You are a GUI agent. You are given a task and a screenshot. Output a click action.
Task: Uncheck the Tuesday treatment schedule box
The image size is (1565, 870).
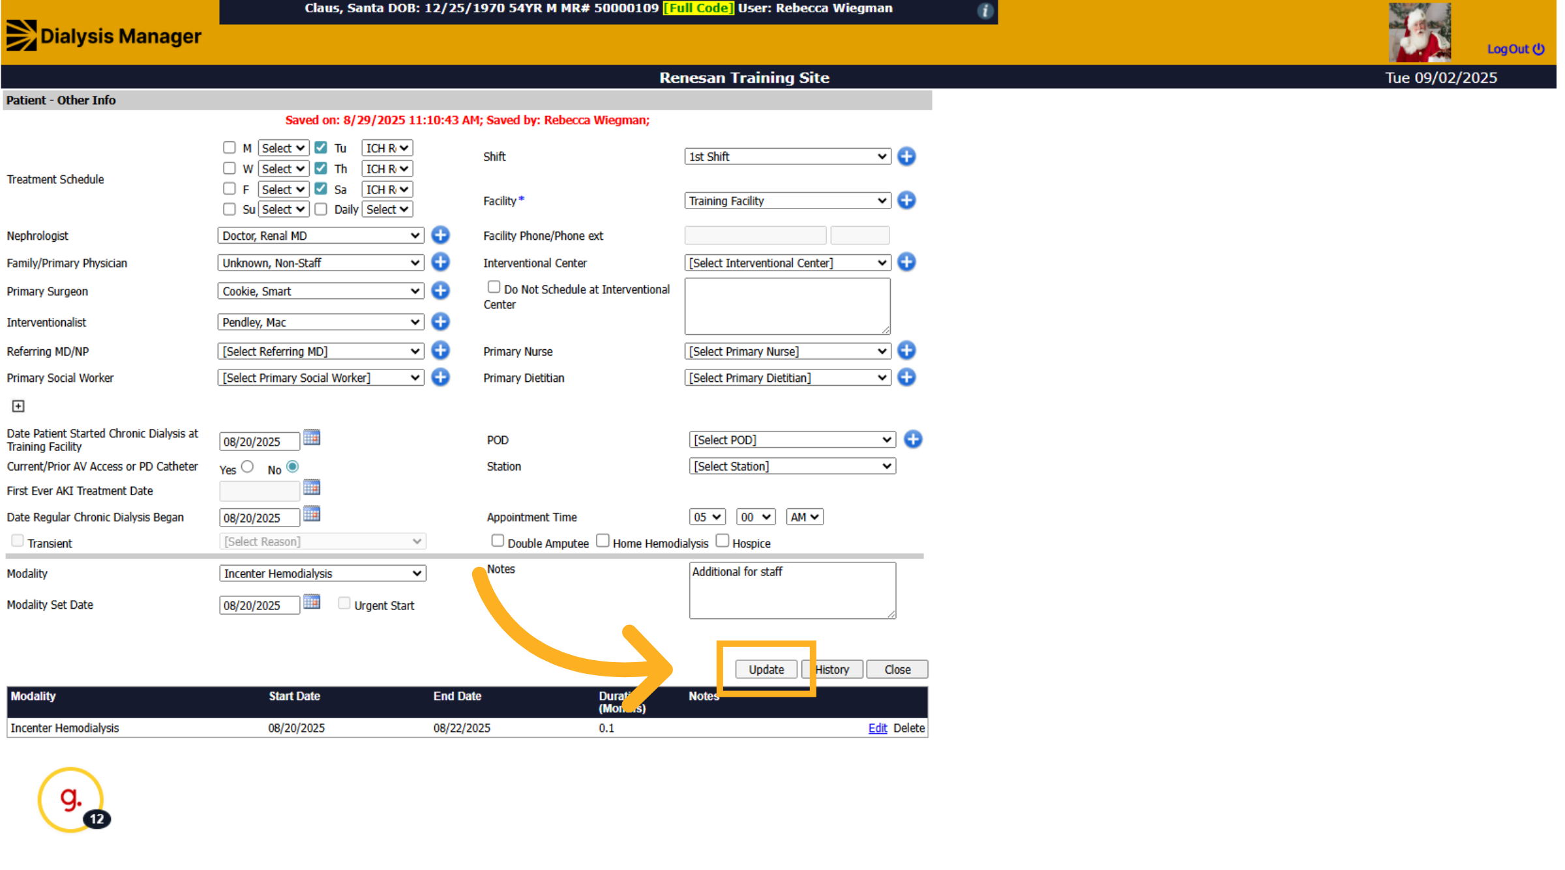click(x=322, y=148)
